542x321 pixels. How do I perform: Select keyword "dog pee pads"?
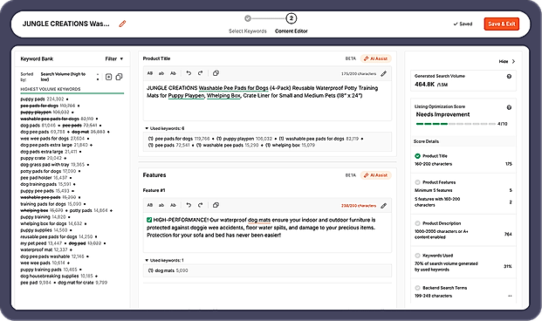[35, 132]
